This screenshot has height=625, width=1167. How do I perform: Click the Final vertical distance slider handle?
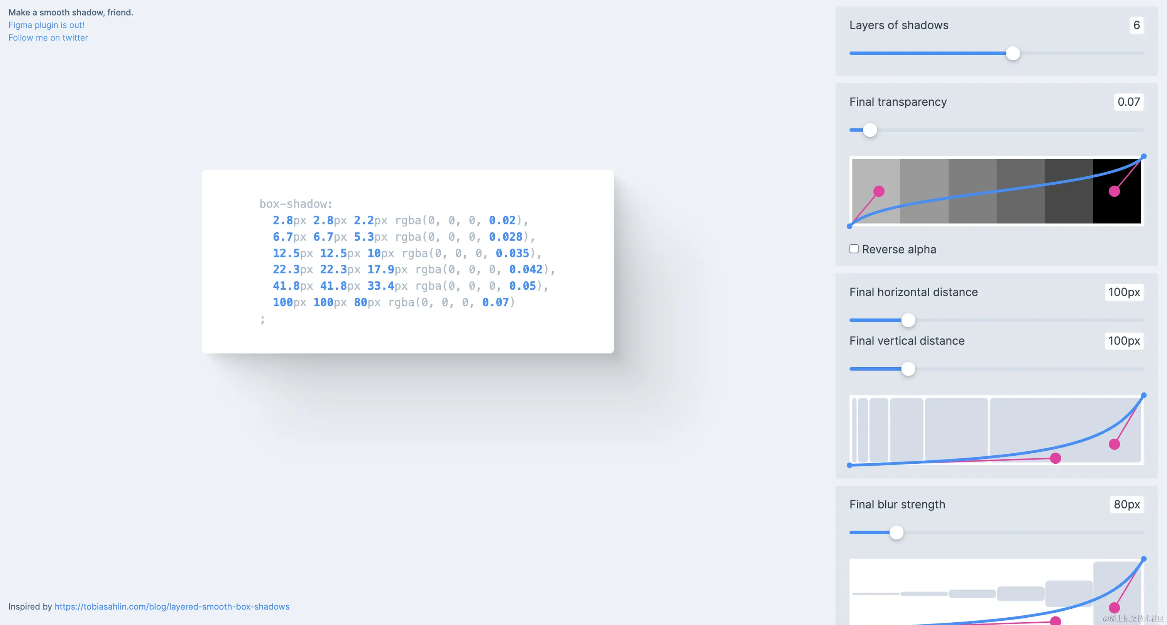pos(908,369)
